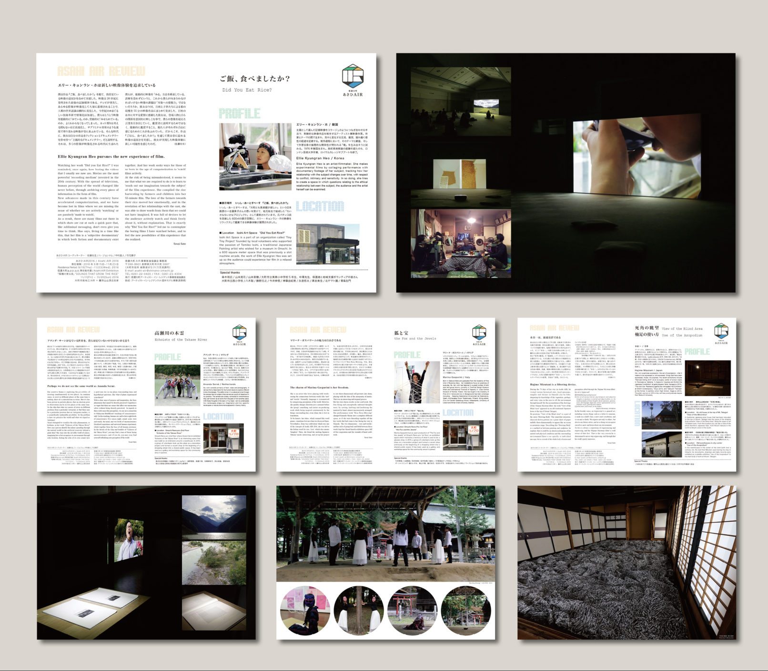Open the photo of Ellie Kyungran Heo with camera
This screenshot has height=671, width=768.
pos(255,157)
